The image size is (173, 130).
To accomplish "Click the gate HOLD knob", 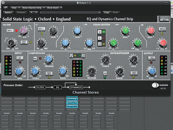I will [134, 59].
